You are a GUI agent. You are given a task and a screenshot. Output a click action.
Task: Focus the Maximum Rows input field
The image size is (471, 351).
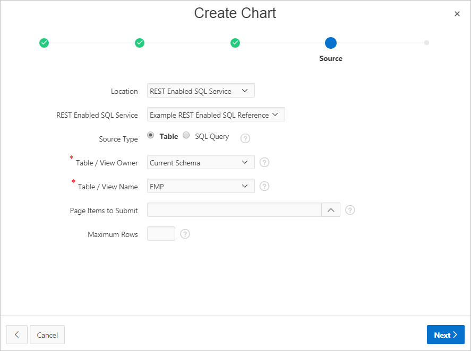point(161,234)
